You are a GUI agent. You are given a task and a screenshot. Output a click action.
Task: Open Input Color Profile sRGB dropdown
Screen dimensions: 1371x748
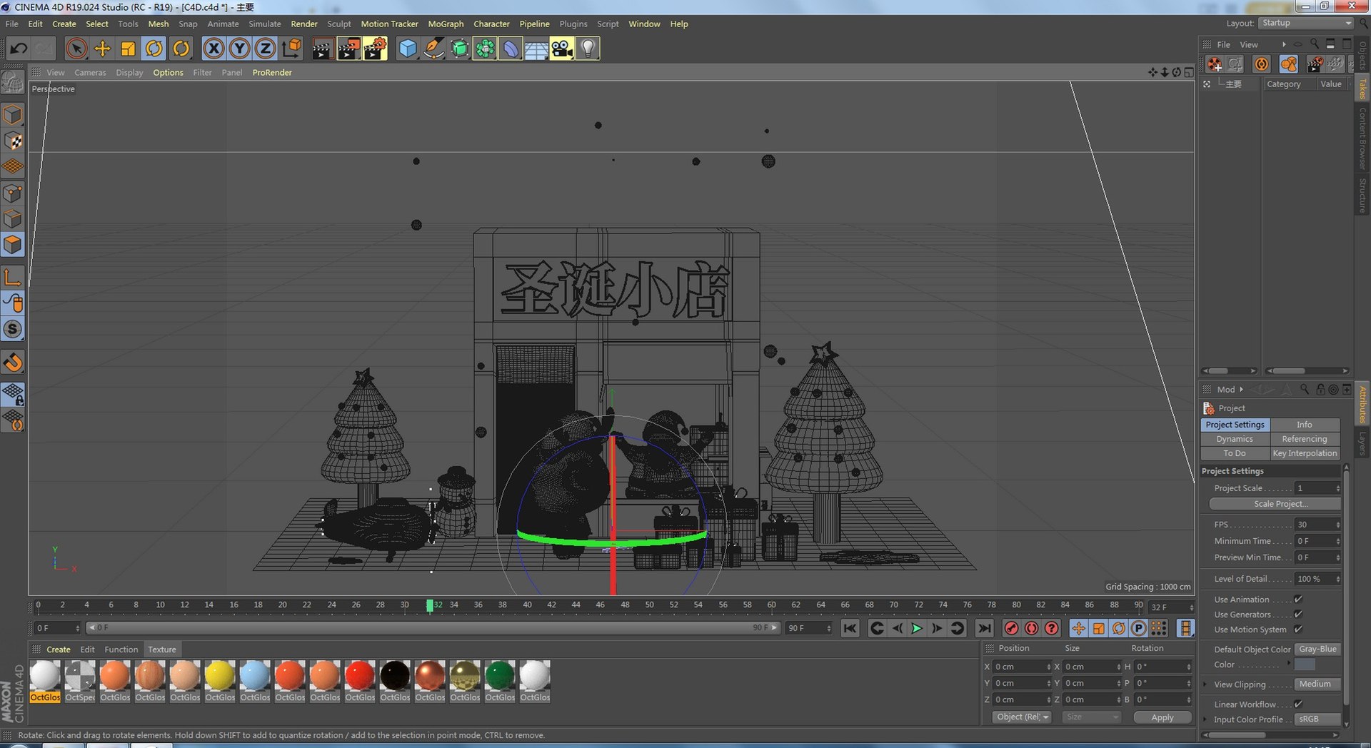click(x=1317, y=719)
